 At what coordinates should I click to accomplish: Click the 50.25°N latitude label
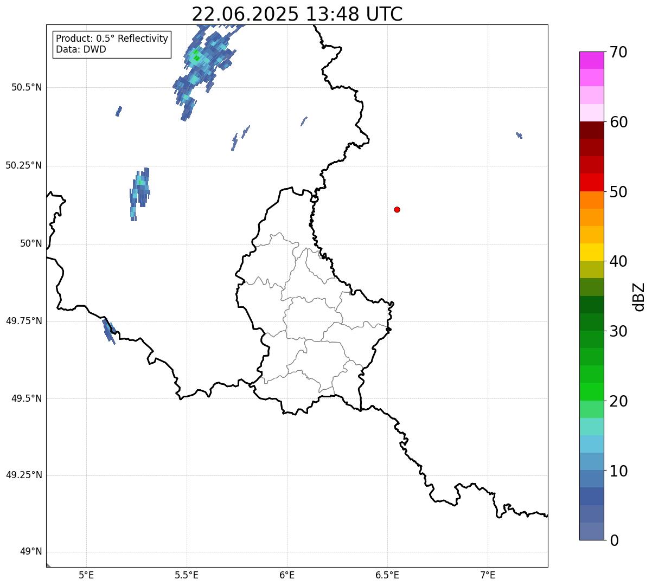[24, 165]
